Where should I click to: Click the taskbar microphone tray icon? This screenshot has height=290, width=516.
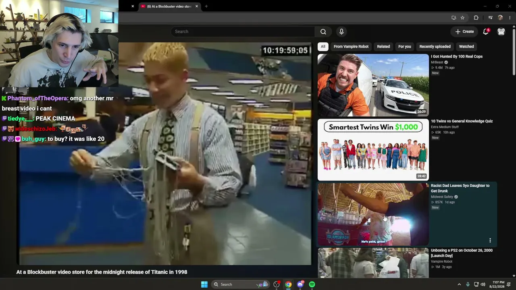tap(468, 284)
